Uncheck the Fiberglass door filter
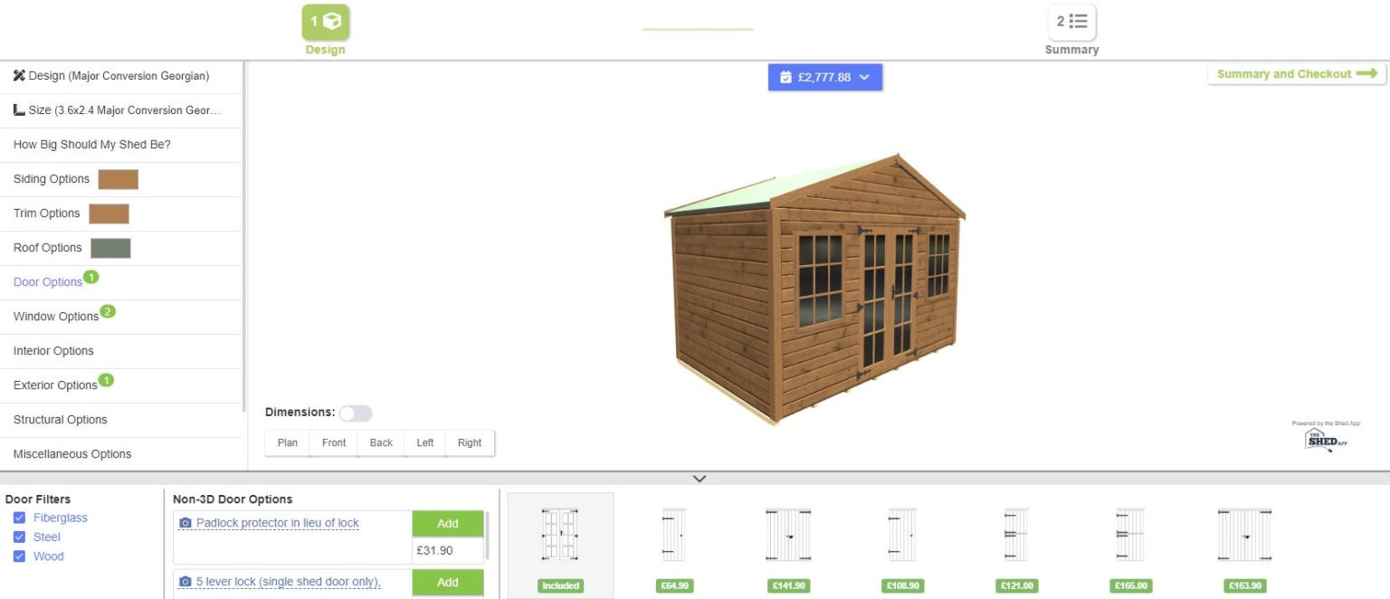Screen dimensions: 1390x599 coord(20,517)
